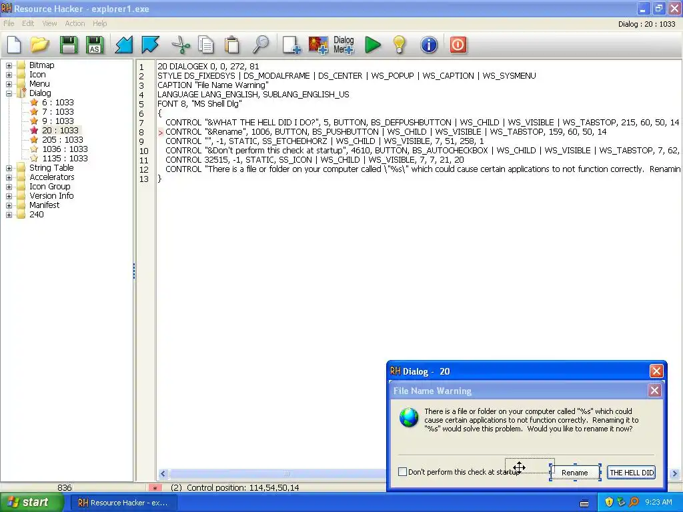Screen dimensions: 683x512
Task: Click the Dialog Menu insert icon
Action: pyautogui.click(x=344, y=45)
